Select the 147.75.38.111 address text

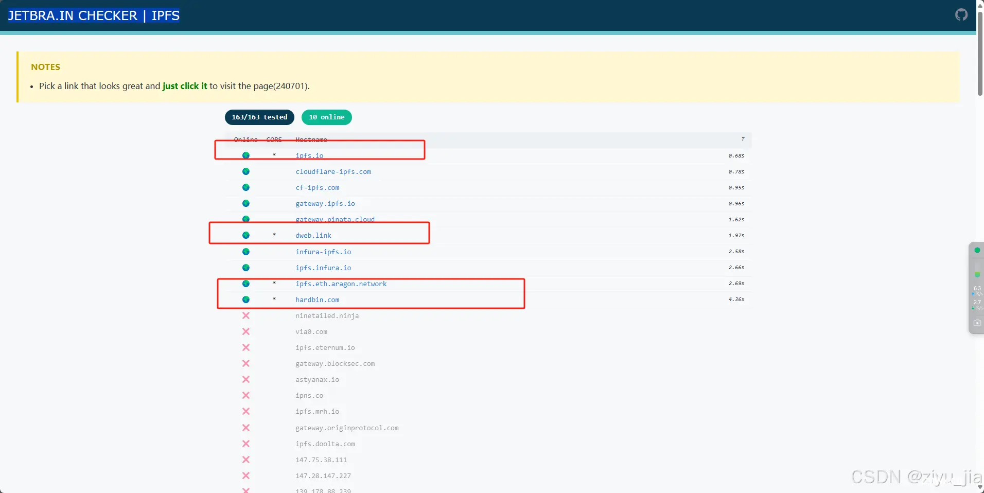pyautogui.click(x=321, y=460)
